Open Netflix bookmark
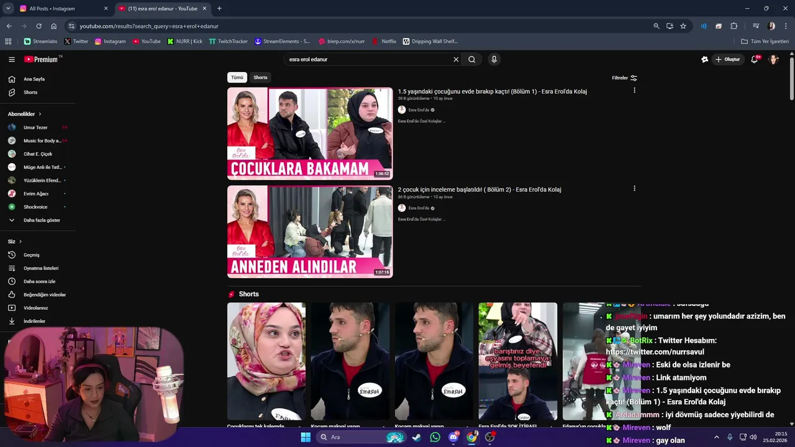The width and height of the screenshot is (795, 447). 384,42
